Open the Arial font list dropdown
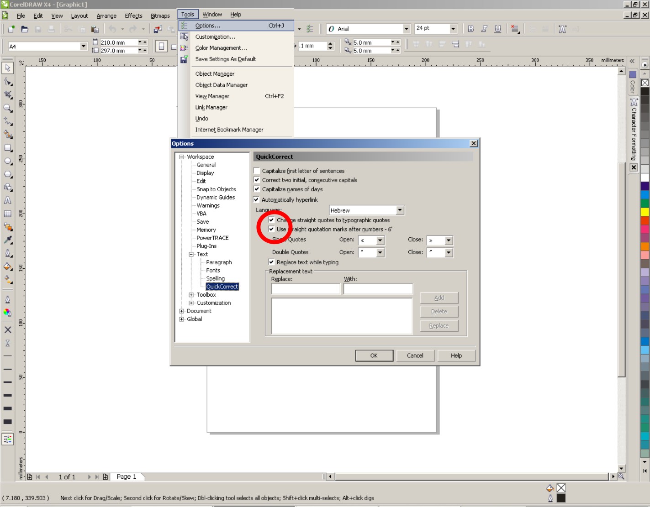Screen dimensions: 650x507 [x=406, y=29]
